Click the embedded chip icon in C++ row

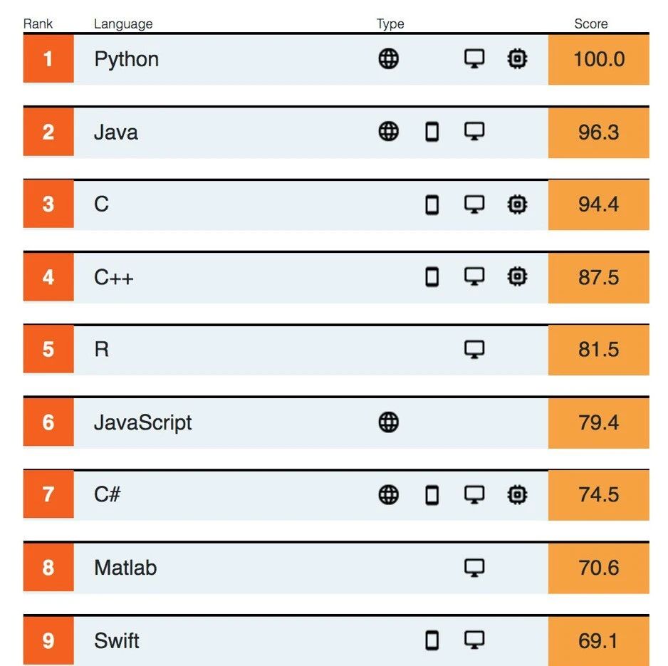(x=517, y=277)
